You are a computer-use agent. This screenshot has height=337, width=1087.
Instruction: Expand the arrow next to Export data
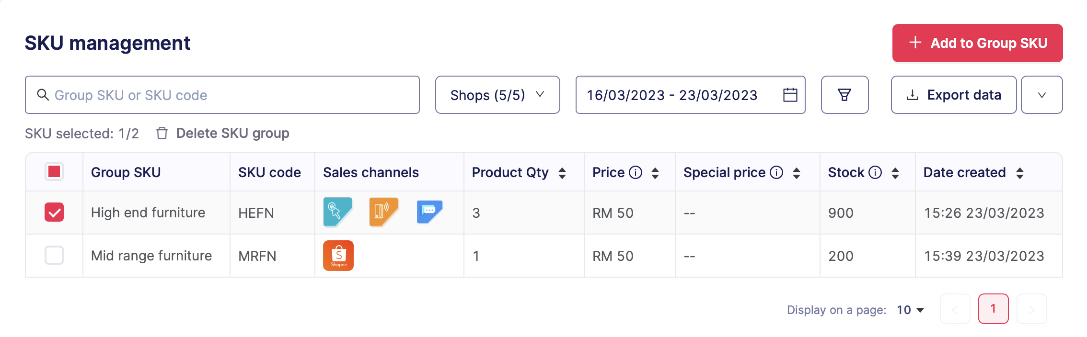click(x=1041, y=95)
